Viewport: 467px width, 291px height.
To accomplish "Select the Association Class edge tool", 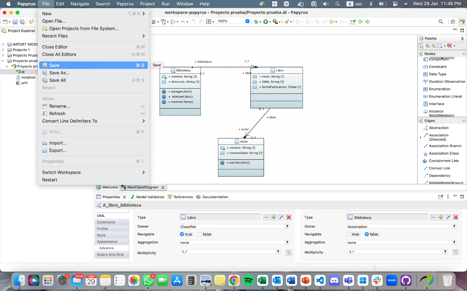I will pyautogui.click(x=444, y=153).
